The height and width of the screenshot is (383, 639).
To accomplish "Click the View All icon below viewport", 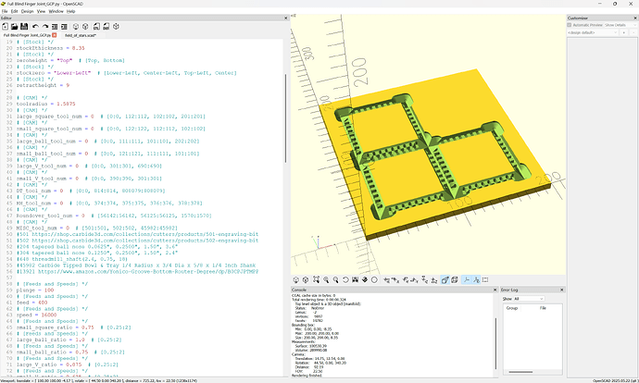I will 316,280.
